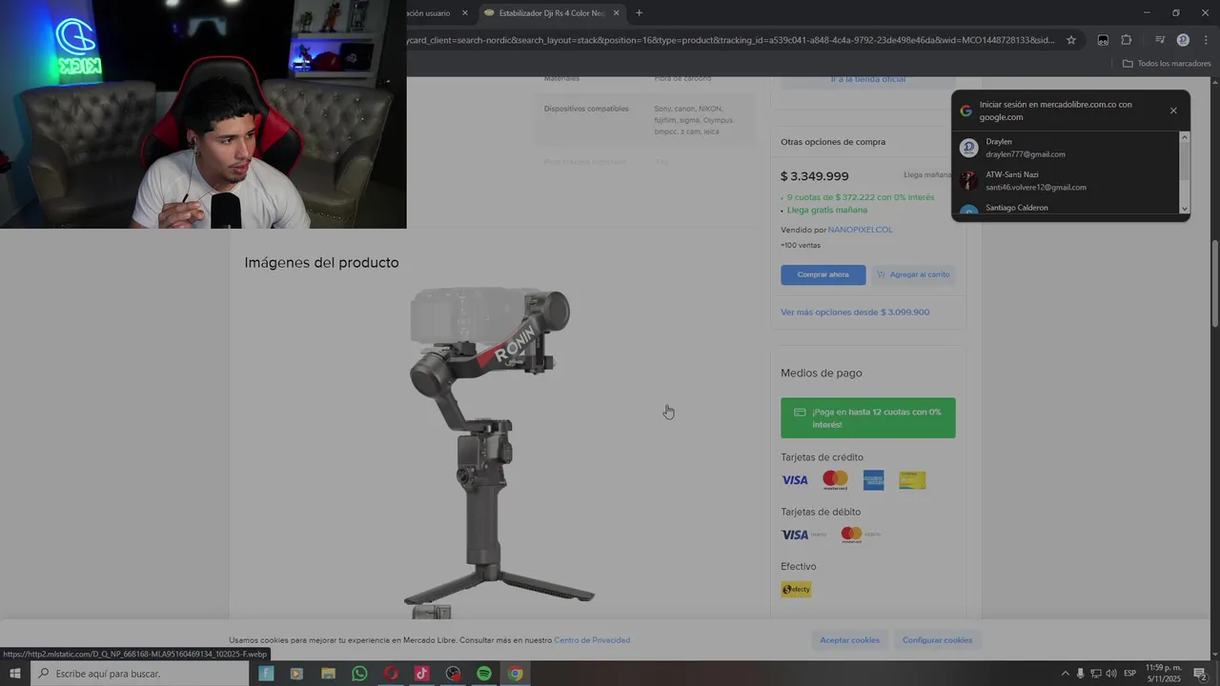The image size is (1220, 686).
Task: Click the Mastercard credit card logo
Action: tap(835, 480)
